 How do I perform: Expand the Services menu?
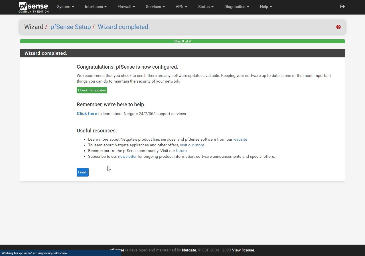[155, 7]
